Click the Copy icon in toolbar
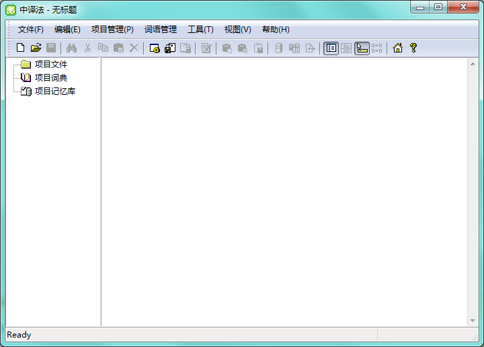The height and width of the screenshot is (347, 484). (x=103, y=48)
